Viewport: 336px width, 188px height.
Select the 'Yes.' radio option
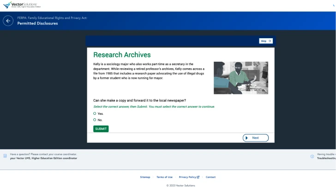point(95,113)
